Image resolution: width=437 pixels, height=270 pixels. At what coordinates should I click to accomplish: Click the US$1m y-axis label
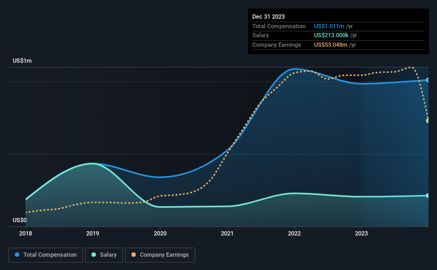coord(22,61)
